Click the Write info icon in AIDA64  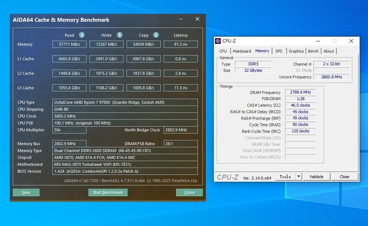[120, 35]
